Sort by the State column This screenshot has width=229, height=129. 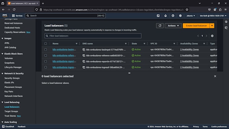pyautogui.click(x=144, y=44)
